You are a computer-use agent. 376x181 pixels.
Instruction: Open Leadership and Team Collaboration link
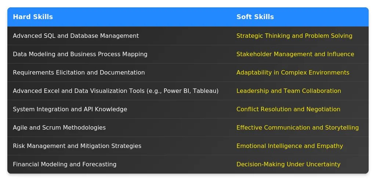289,91
